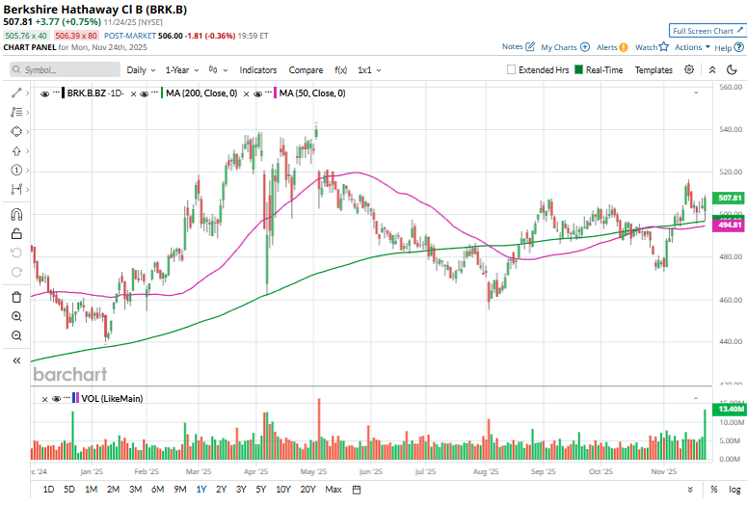Toggle log scale
The image size is (747, 506).
click(x=734, y=490)
